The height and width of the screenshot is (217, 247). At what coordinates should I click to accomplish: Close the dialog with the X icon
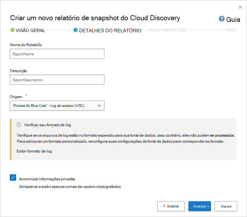tap(240, 7)
